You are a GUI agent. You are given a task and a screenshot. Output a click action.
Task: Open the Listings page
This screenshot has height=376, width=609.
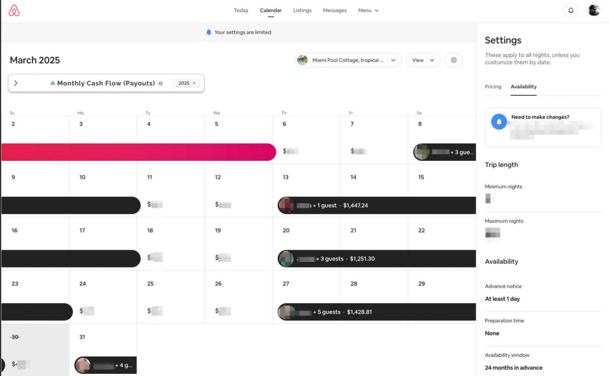click(302, 11)
